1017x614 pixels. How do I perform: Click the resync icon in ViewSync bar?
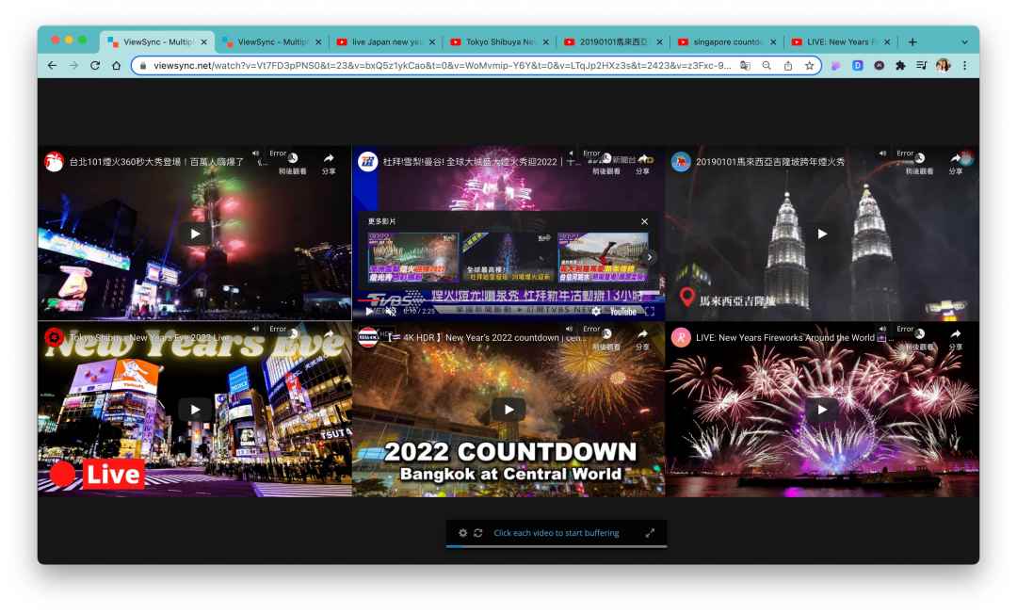[x=478, y=533]
